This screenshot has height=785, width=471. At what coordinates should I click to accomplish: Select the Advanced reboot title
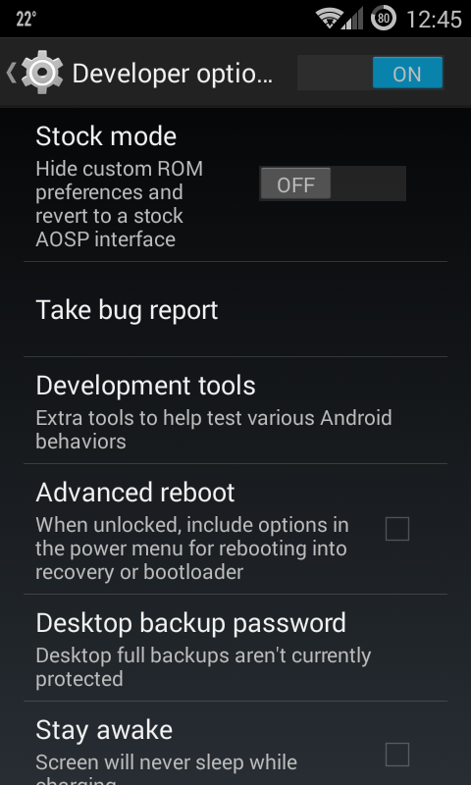tap(135, 493)
